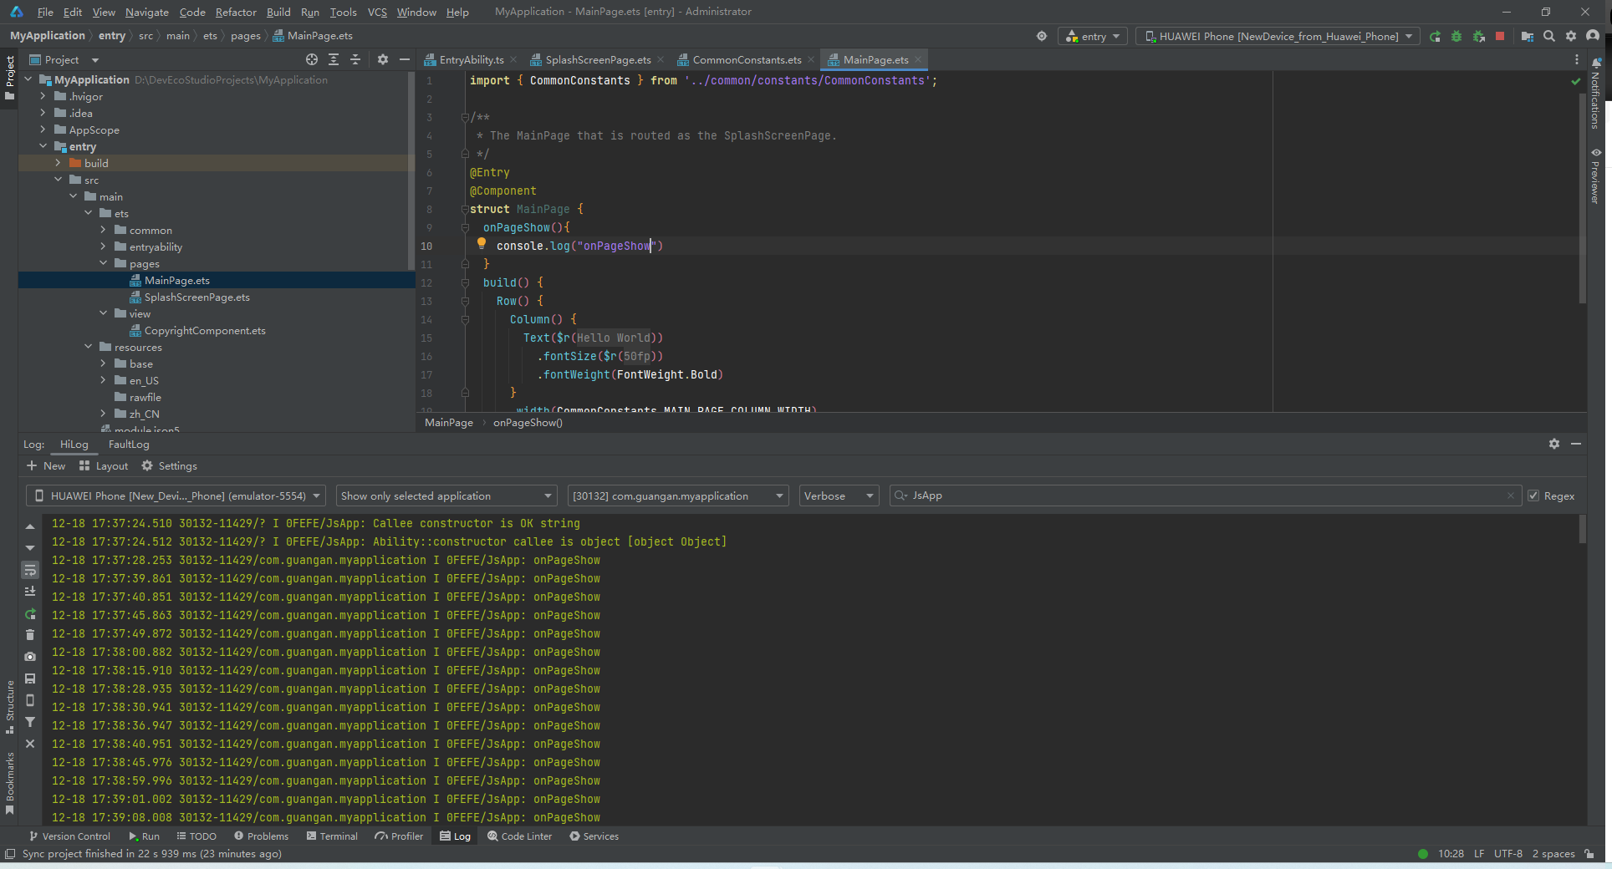Click the log Down arrow icon
The width and height of the screenshot is (1612, 869).
[x=30, y=548]
